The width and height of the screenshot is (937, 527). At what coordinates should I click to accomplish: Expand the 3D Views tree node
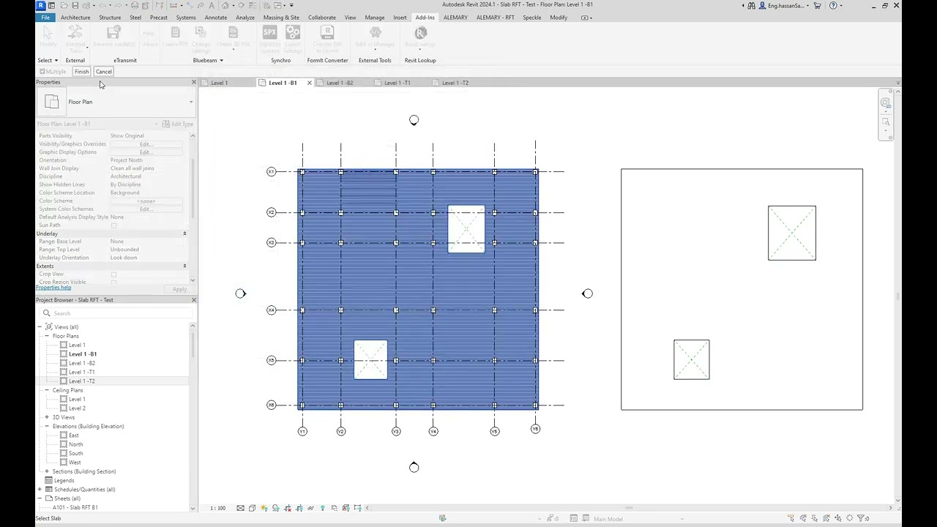tap(47, 417)
